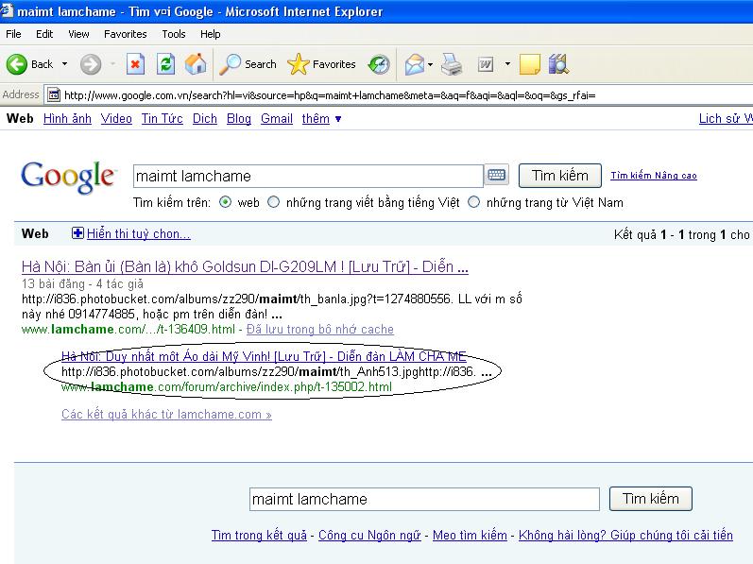This screenshot has height=564, width=753.
Task: Open the Favorites menu
Action: 126,34
